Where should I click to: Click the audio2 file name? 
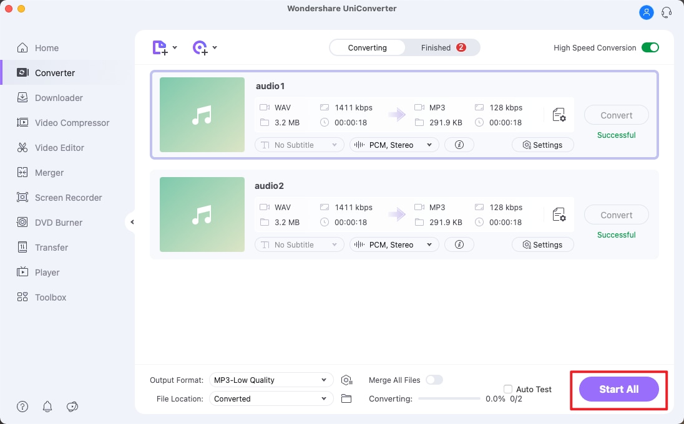click(x=269, y=186)
